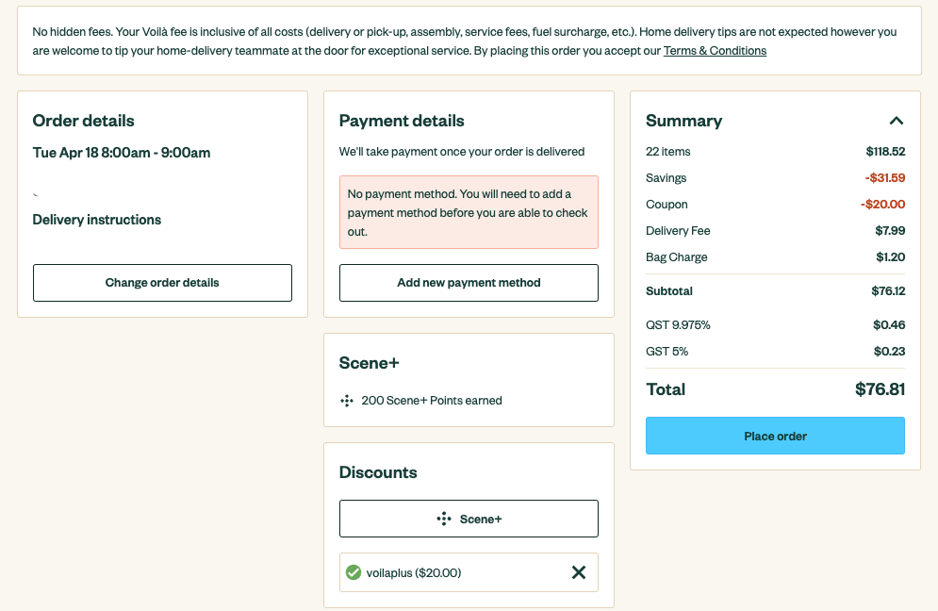The image size is (938, 611).
Task: Click the Total amount $76.81
Action: click(880, 389)
